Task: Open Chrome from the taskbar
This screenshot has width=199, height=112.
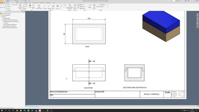Action: point(17,110)
